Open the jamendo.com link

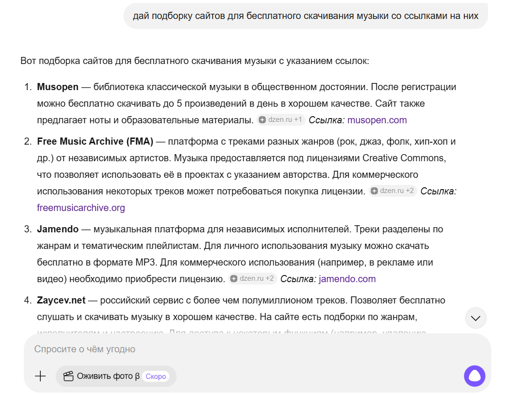point(347,278)
